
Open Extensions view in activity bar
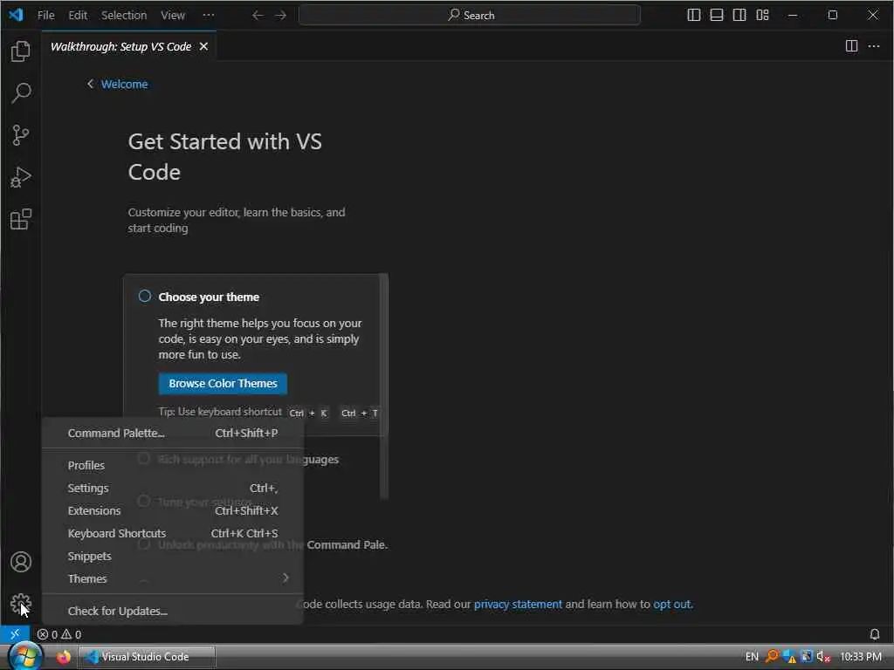[21, 219]
